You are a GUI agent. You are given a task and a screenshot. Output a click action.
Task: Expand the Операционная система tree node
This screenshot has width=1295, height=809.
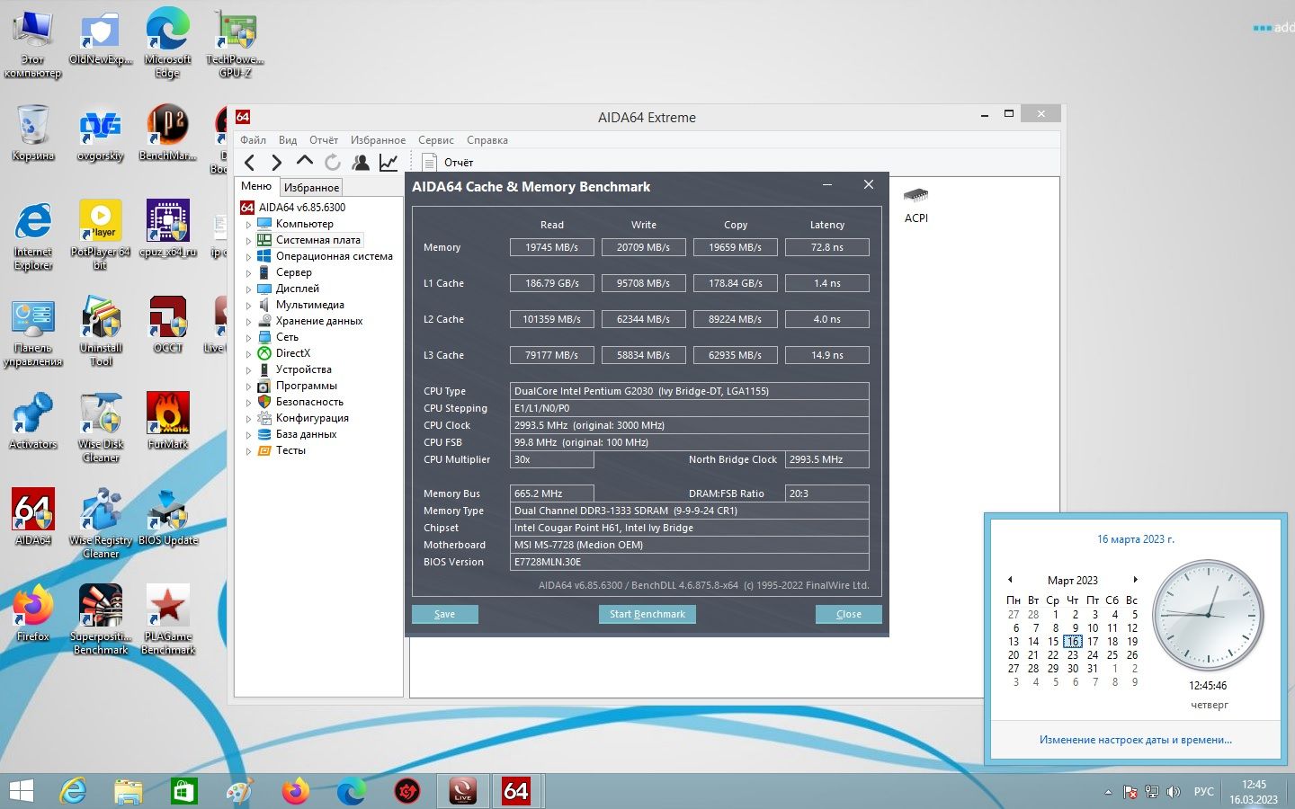click(248, 257)
